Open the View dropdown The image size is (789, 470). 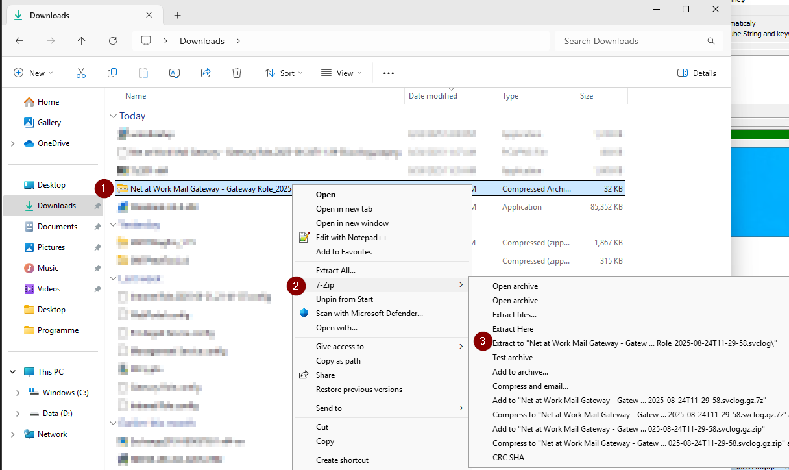(x=341, y=73)
